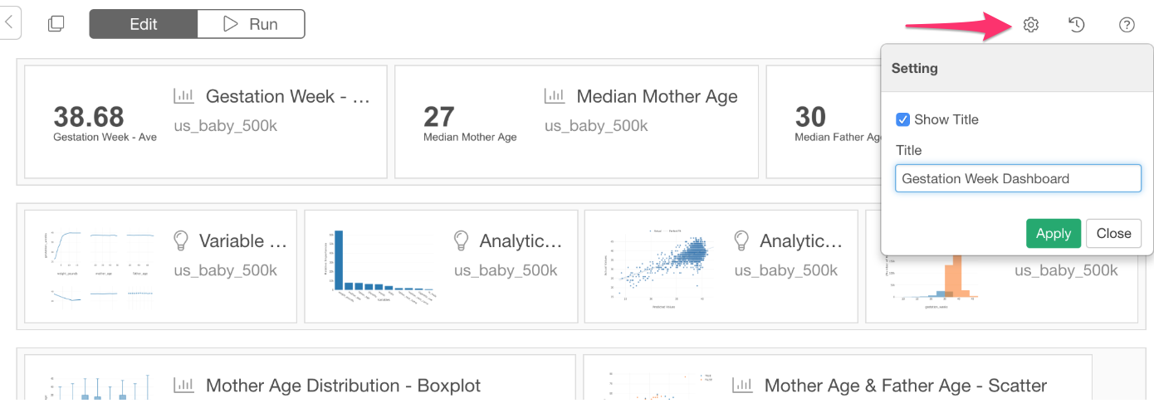The image size is (1154, 403).
Task: Close the Setting popup
Action: pos(1113,233)
